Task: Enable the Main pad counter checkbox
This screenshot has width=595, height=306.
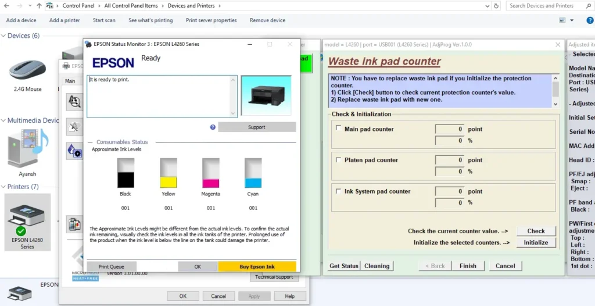Action: coord(339,129)
